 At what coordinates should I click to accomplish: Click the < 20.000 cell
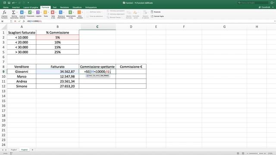(x=22, y=42)
